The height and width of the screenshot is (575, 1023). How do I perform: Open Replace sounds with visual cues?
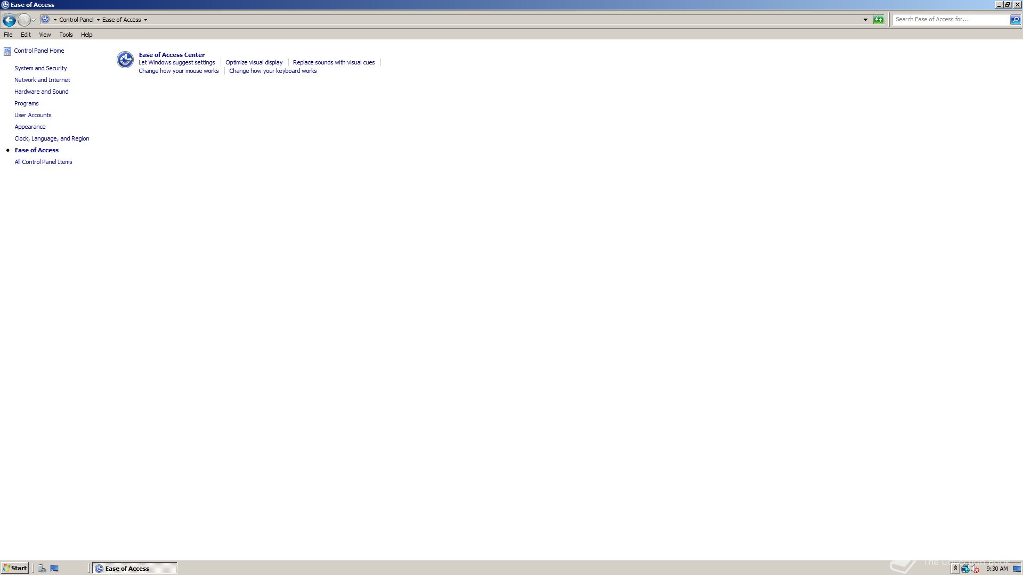(x=334, y=62)
